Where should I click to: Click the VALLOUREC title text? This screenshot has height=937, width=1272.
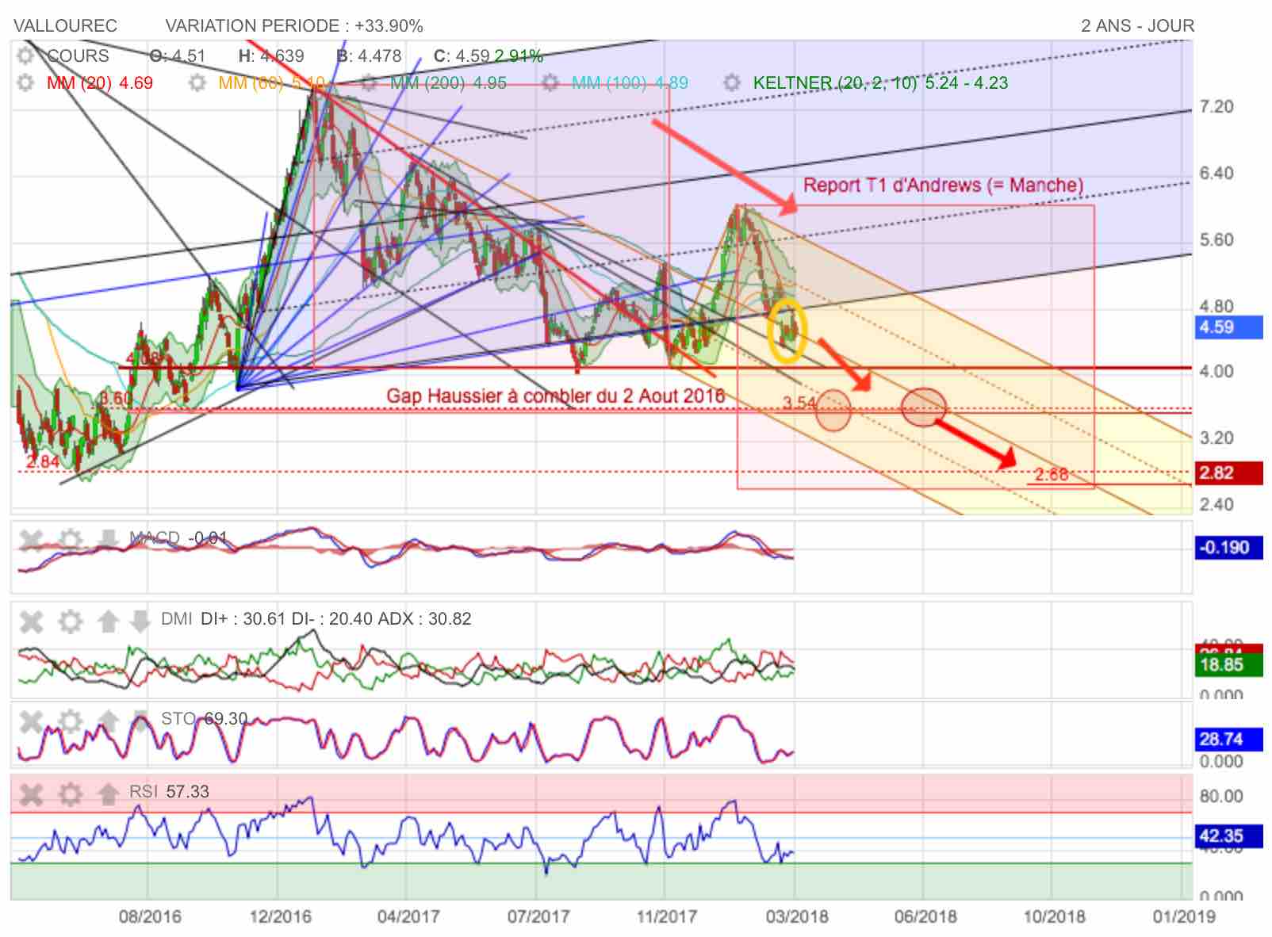coord(66,25)
